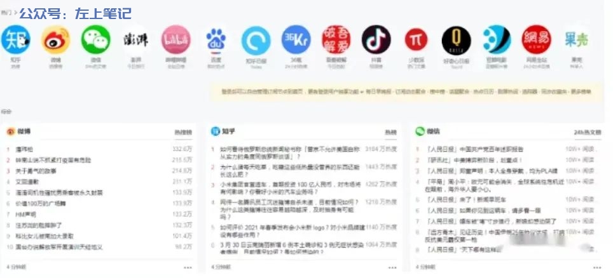Open Weibo item 9 with 101.4万 heat
The image size is (613, 278).
(45, 236)
